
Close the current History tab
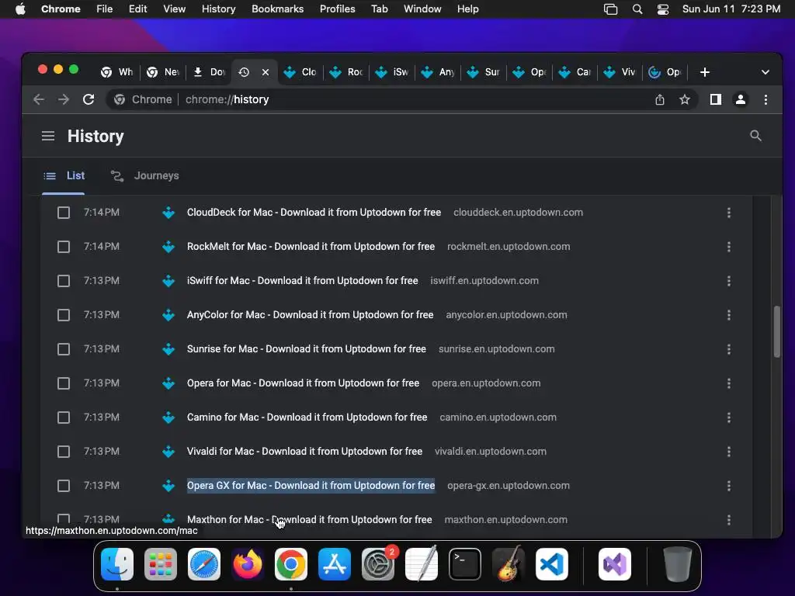pos(266,72)
